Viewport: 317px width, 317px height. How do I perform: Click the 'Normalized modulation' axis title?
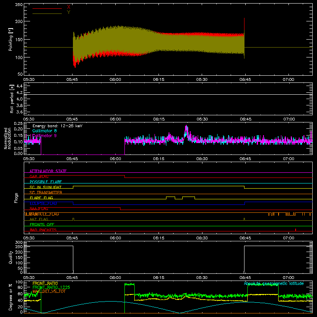coord(8,138)
